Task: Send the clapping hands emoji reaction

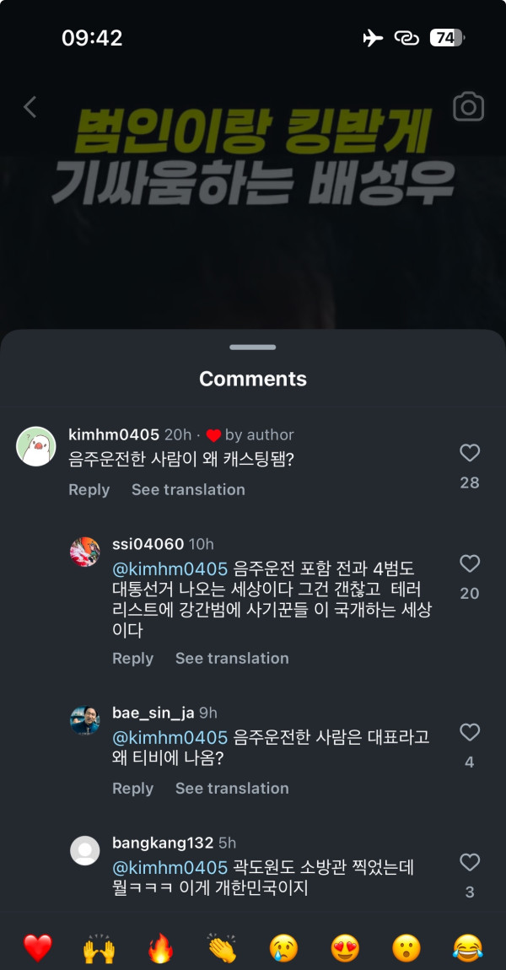Action: 222,948
